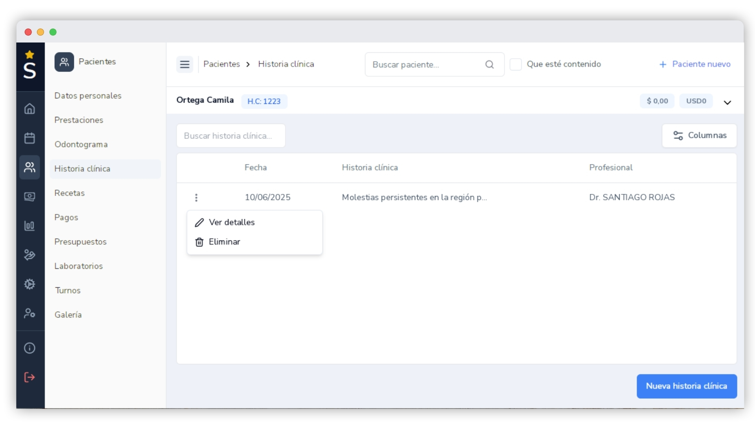Open the calendar icon in sidebar
755x425 pixels.
(29, 138)
